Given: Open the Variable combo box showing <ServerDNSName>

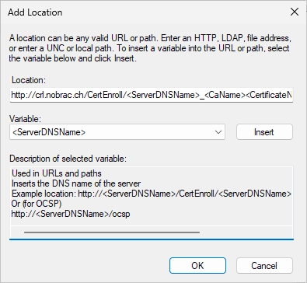Looking at the screenshot, I should tap(117, 132).
